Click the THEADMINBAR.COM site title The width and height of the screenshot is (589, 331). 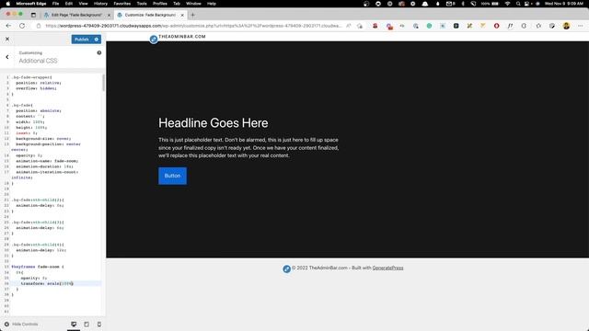tap(182, 37)
